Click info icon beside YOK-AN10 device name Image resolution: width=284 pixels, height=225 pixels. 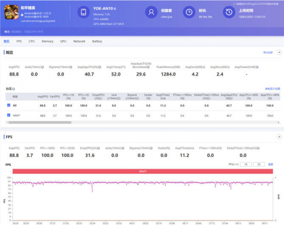115,9
